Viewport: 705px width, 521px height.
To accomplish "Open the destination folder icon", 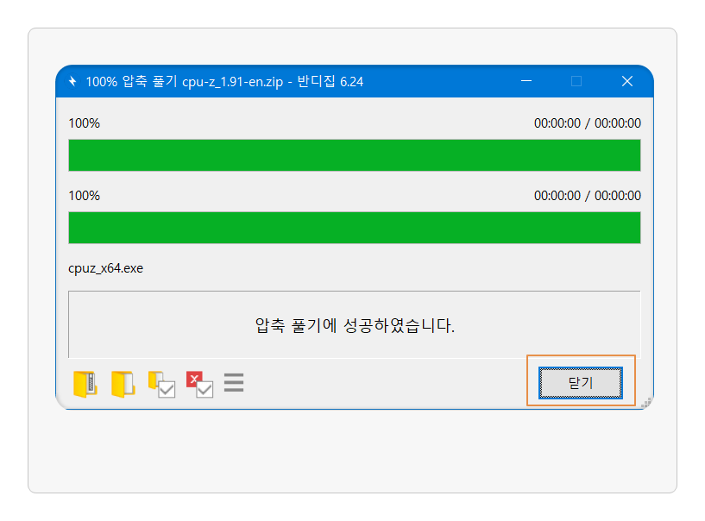I will (x=123, y=384).
